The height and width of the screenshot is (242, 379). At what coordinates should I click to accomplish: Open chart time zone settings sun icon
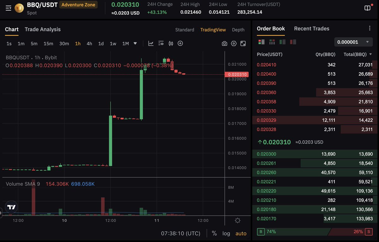(238, 220)
